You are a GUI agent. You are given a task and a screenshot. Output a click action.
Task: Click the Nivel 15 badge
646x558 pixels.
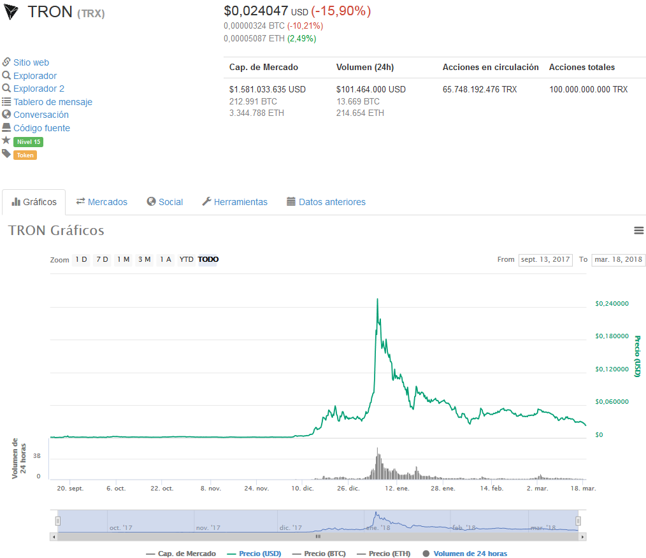pos(29,141)
